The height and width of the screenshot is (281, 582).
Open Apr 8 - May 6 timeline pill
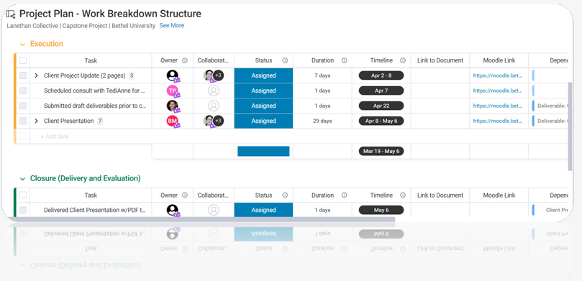point(381,121)
